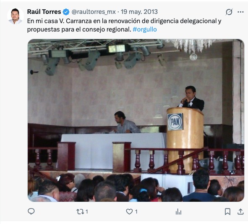Click the like count number
248x224 pixels.
pos(136,211)
